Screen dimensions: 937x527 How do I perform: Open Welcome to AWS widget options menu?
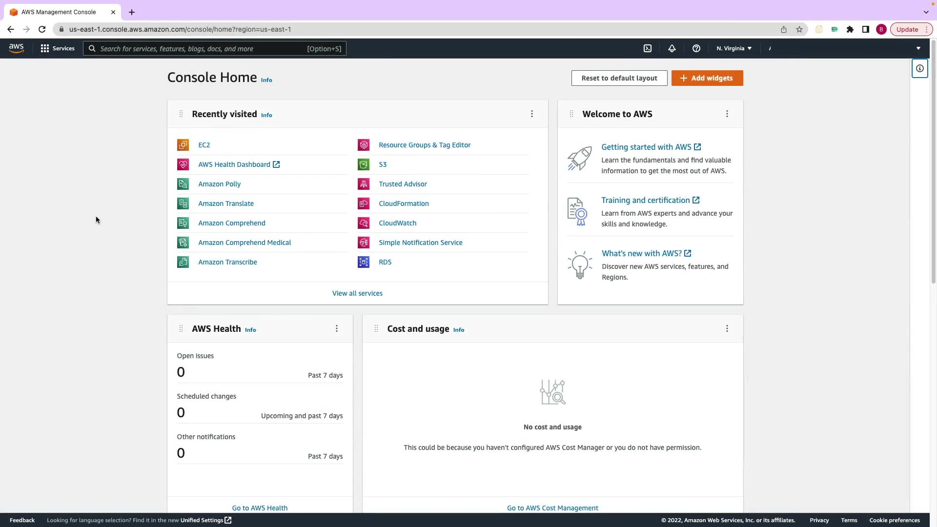(x=727, y=114)
